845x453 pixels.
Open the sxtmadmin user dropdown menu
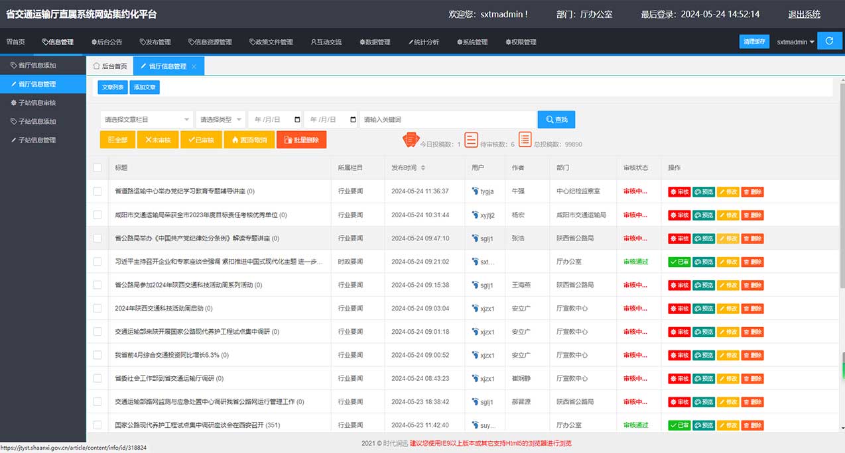click(796, 42)
